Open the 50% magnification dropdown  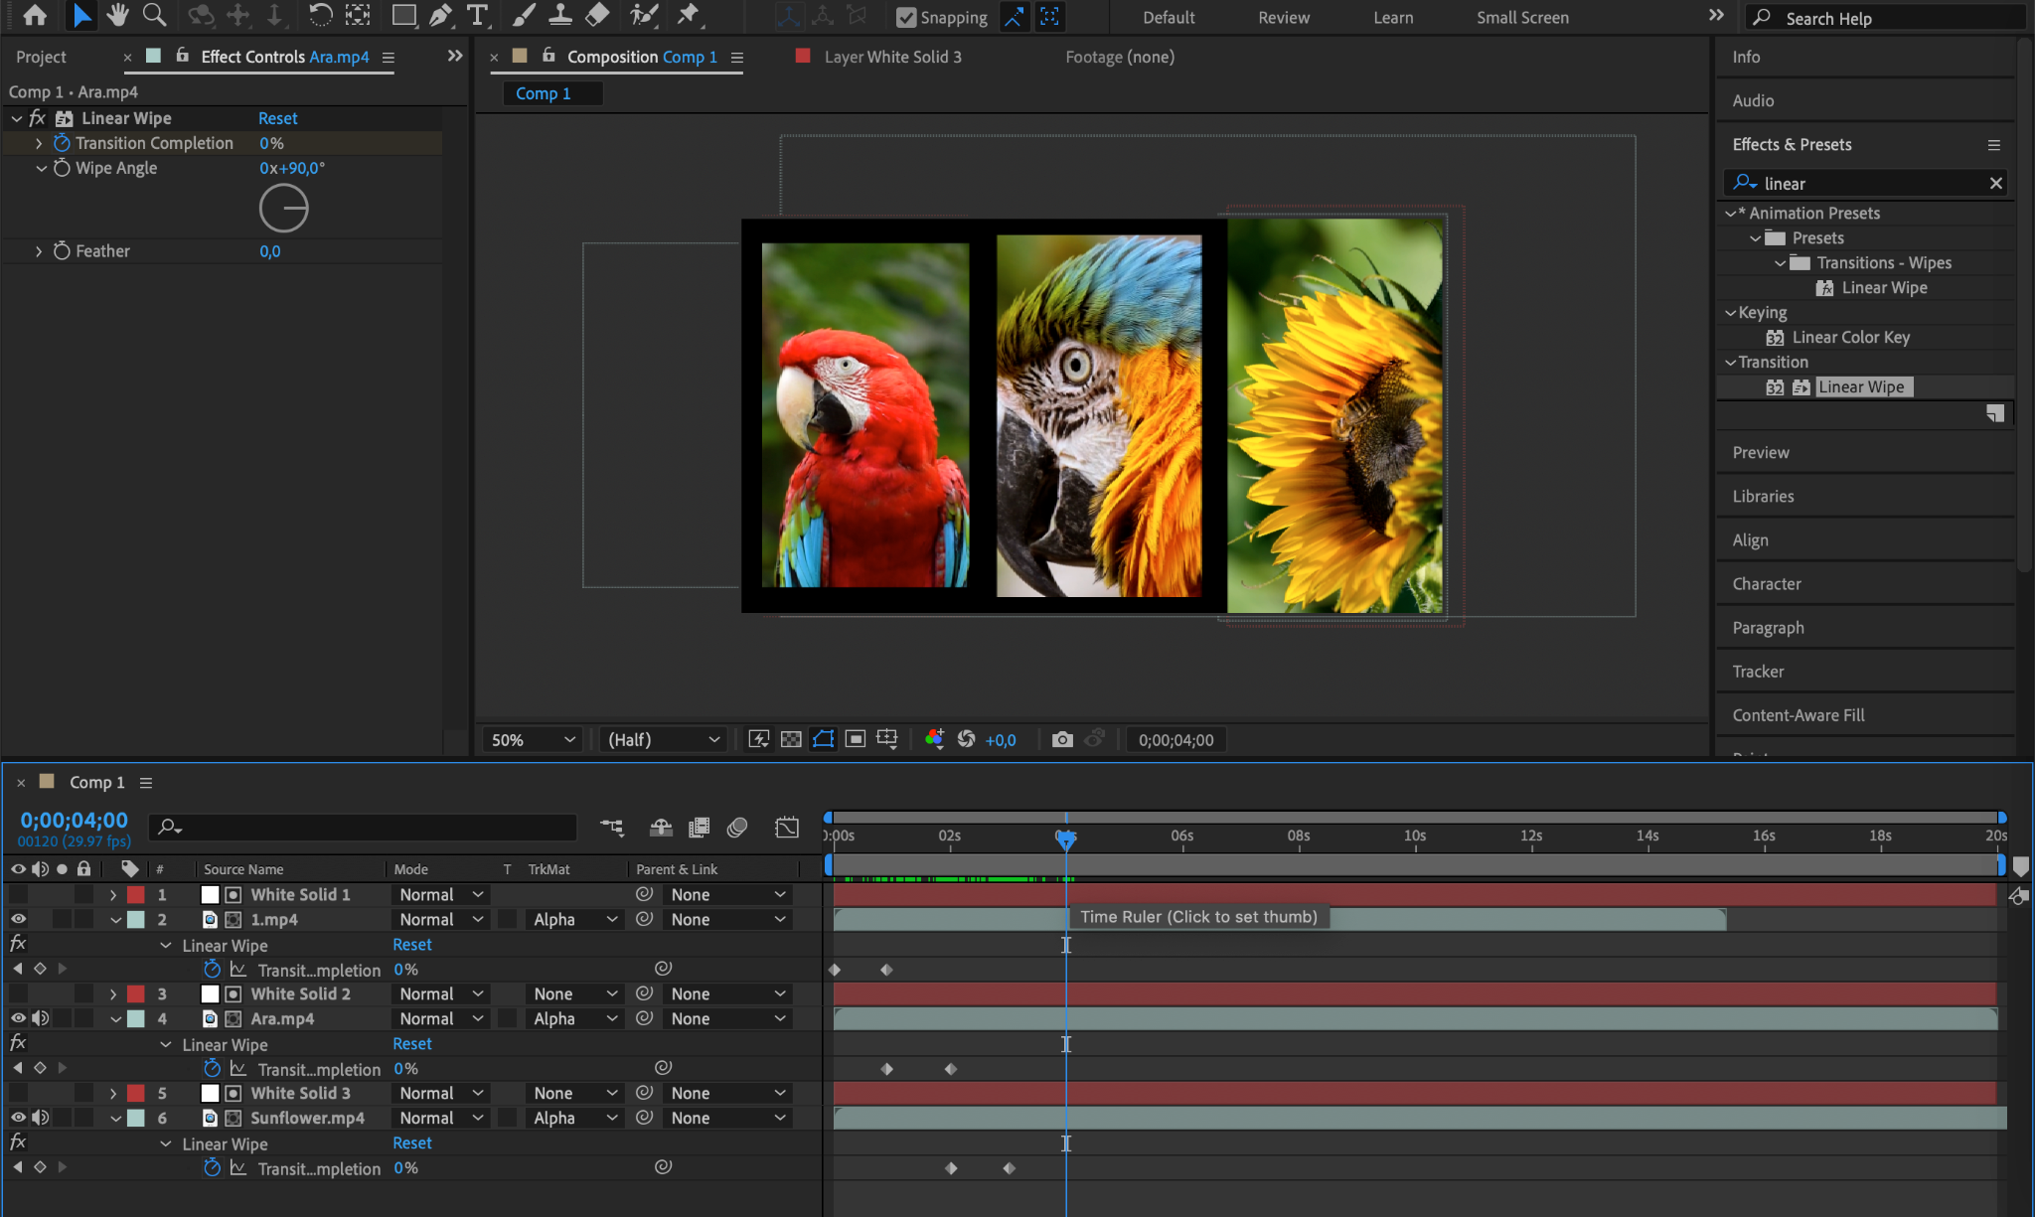[533, 739]
